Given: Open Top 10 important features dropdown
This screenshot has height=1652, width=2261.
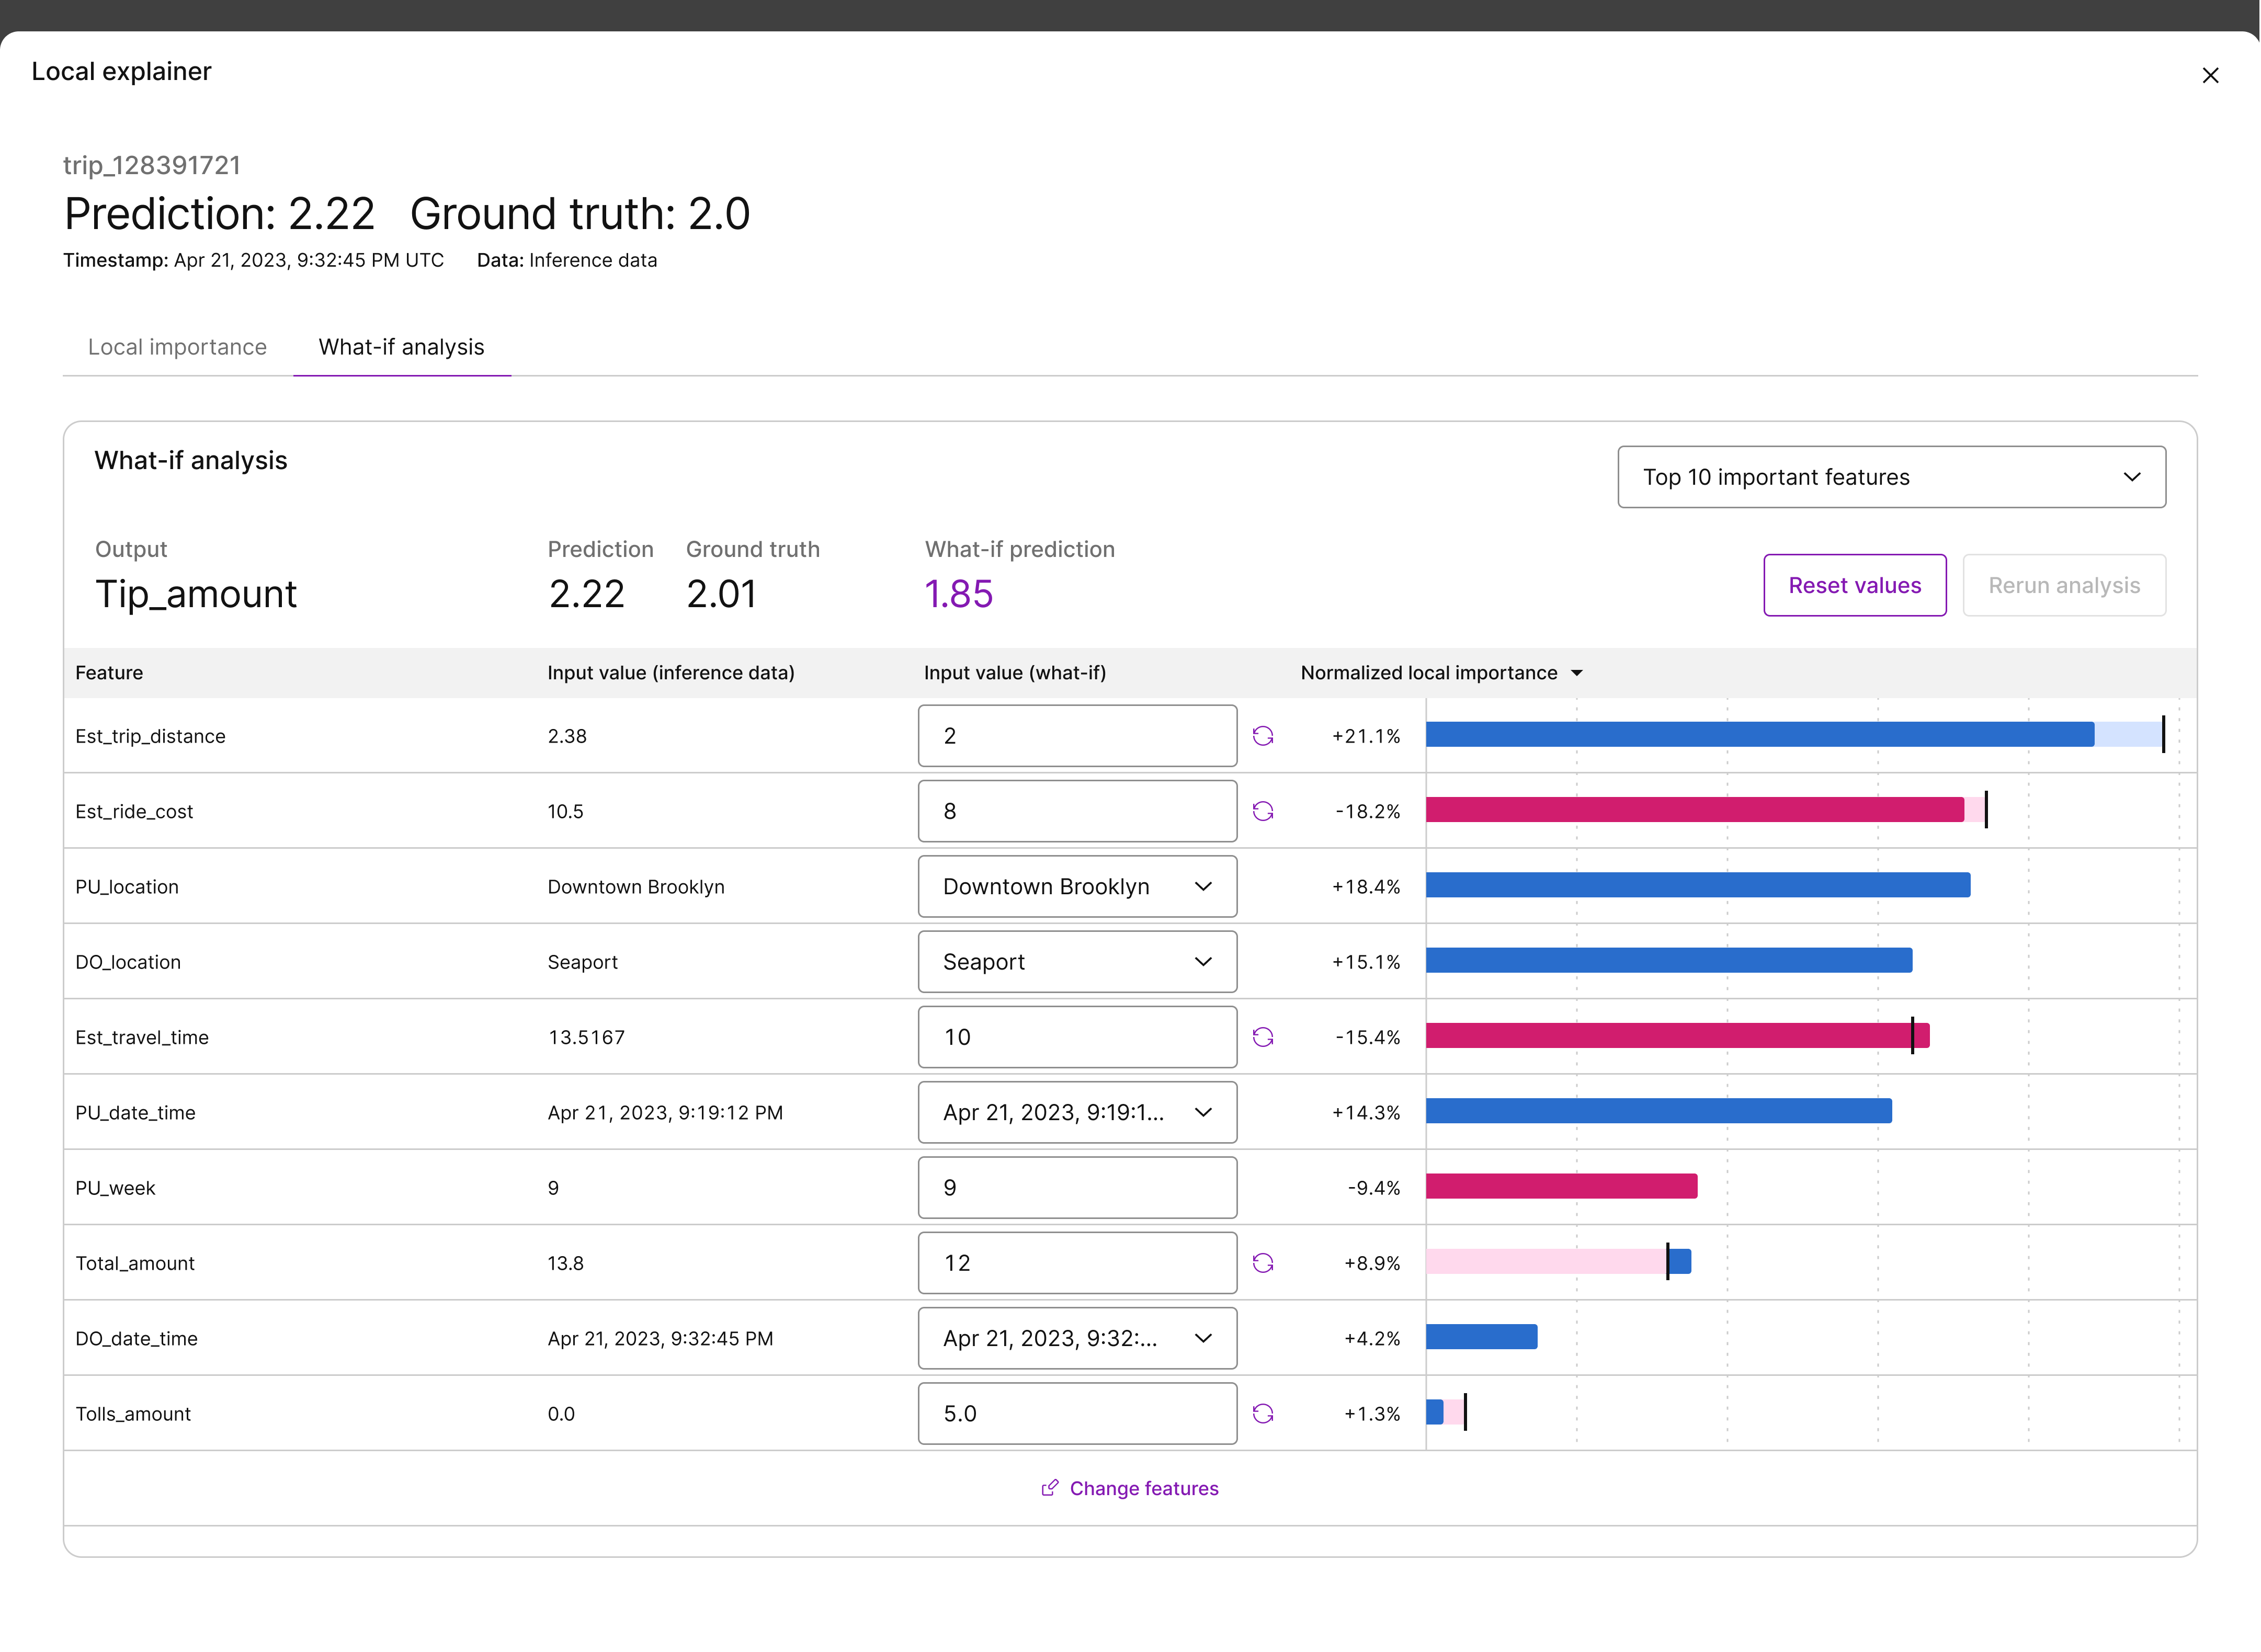Looking at the screenshot, I should pos(1891,477).
